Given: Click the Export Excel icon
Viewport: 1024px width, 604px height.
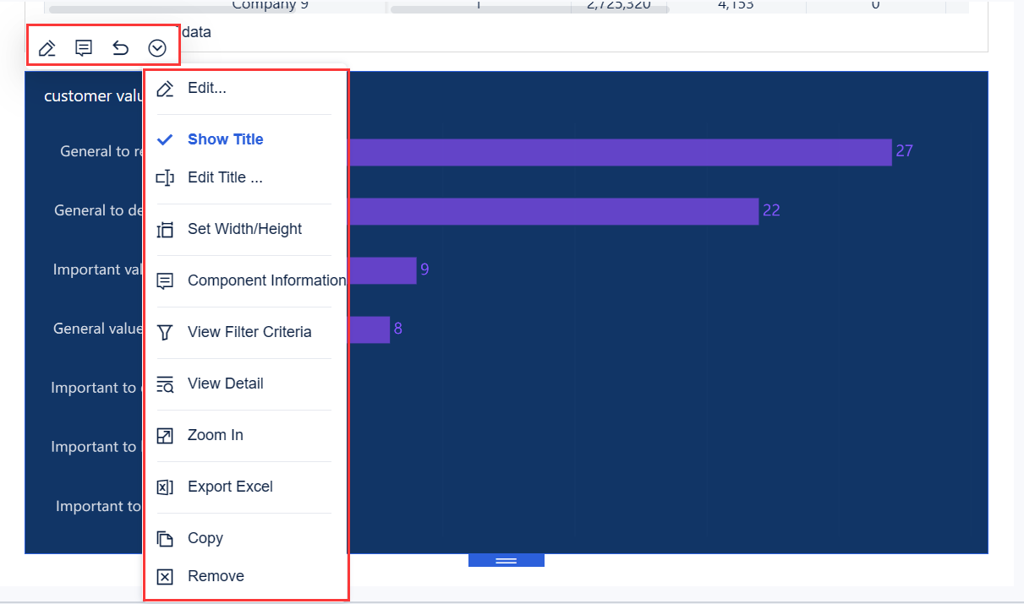Looking at the screenshot, I should click(164, 487).
